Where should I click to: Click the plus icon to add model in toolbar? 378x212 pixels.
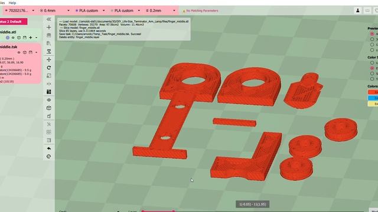[x=48, y=27]
